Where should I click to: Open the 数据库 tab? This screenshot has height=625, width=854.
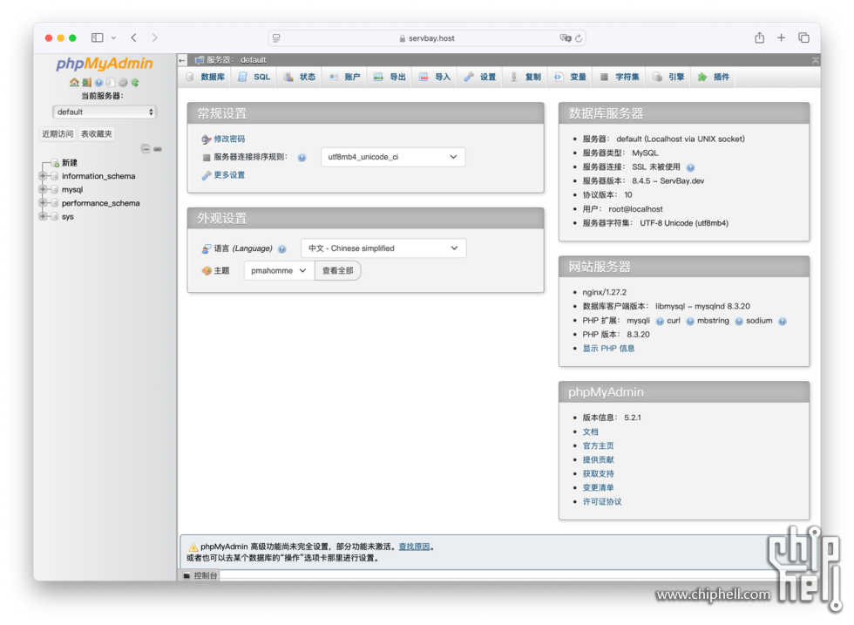click(206, 77)
